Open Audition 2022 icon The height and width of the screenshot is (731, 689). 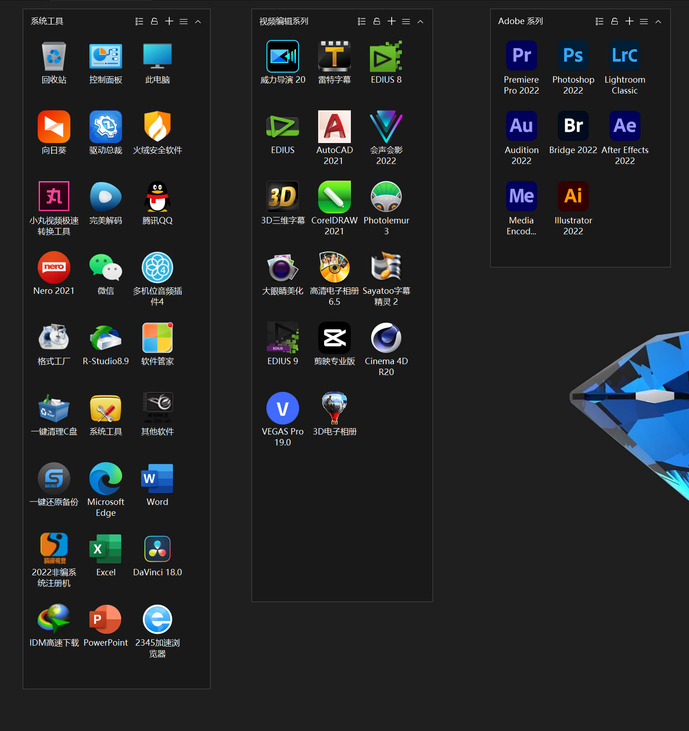click(522, 126)
